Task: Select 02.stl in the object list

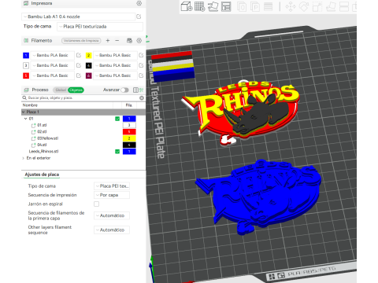Action: coord(42,132)
